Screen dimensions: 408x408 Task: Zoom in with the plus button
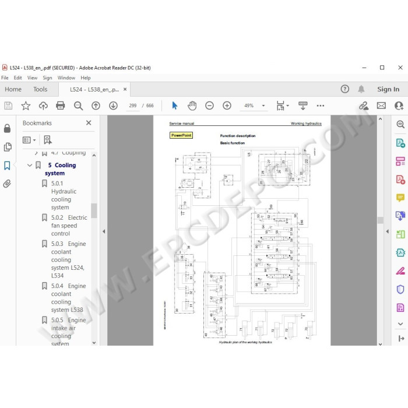coord(227,105)
